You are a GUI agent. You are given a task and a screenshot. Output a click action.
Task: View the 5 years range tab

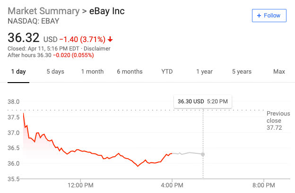(x=242, y=72)
